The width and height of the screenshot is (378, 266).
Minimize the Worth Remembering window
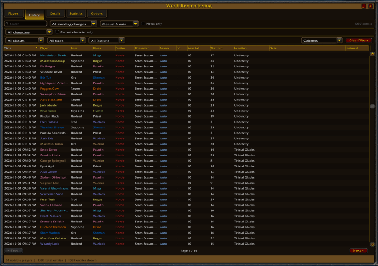364,6
